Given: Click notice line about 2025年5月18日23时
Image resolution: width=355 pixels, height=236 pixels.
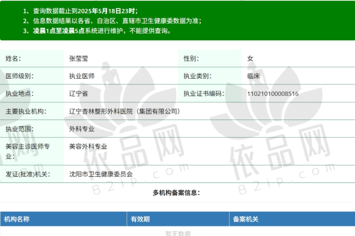Looking at the screenshot, I should (80, 11).
